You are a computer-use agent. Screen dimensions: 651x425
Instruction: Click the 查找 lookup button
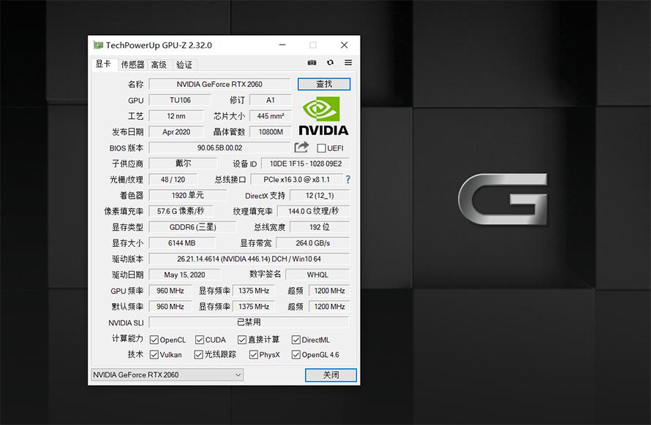323,83
